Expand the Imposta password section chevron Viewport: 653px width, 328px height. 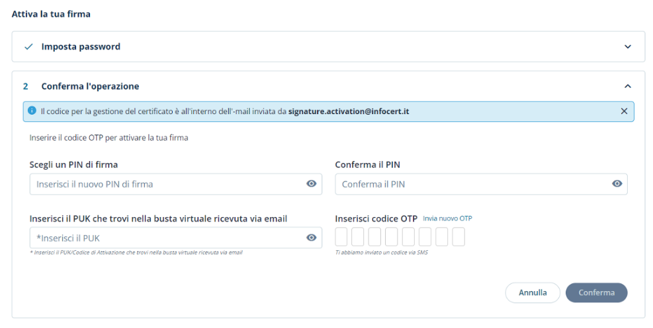[627, 47]
